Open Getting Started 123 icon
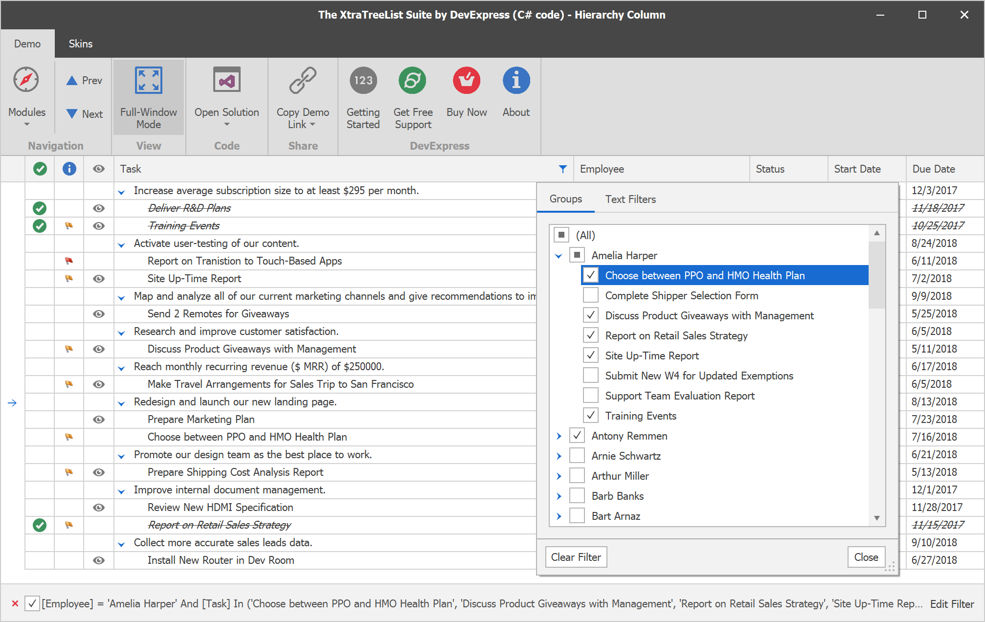 point(363,81)
